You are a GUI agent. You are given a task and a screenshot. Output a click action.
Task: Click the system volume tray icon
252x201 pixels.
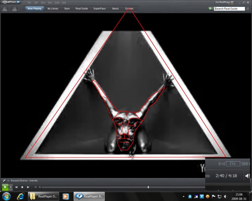225,197
